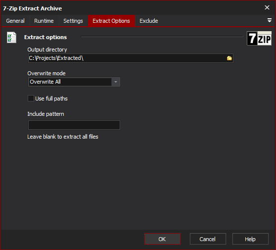Image resolution: width=276 pixels, height=250 pixels.
Task: Close the 7-Zip Extract Archive dialog
Action: coord(267,7)
